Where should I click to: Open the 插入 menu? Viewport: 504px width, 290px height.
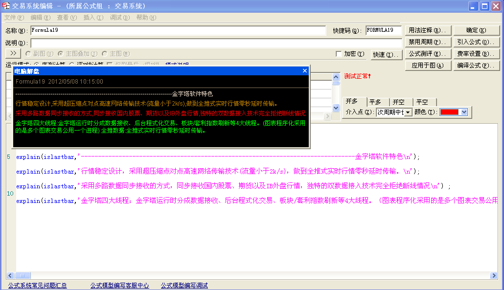93,17
